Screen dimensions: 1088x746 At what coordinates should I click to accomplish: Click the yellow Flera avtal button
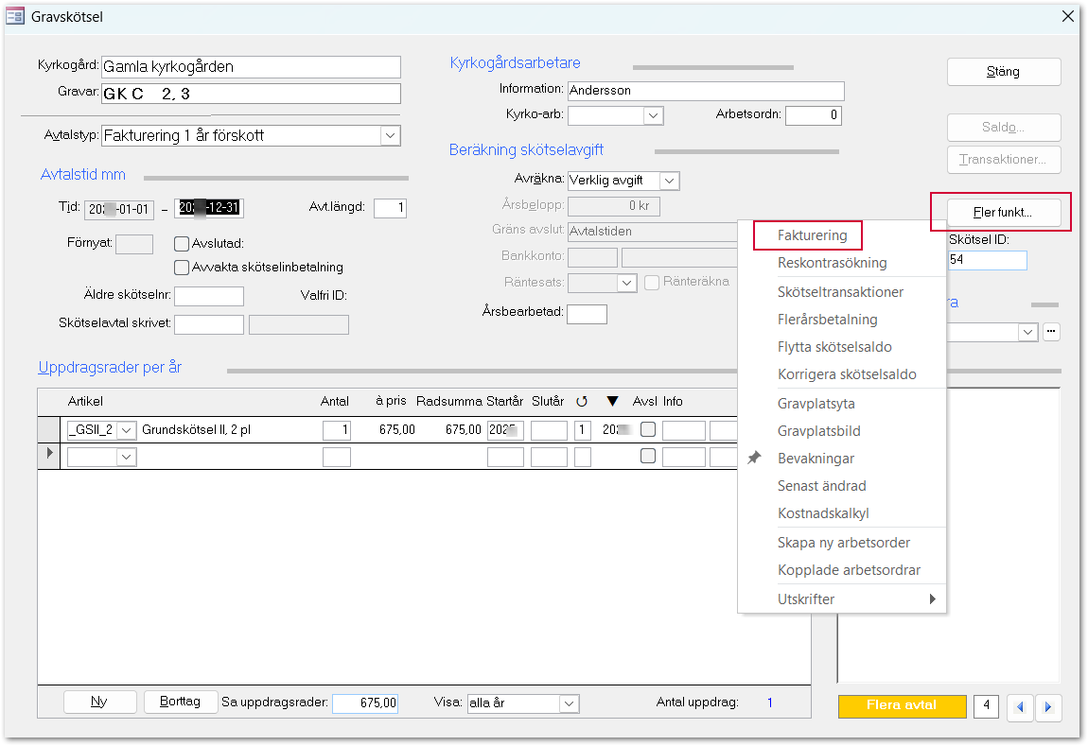click(901, 705)
